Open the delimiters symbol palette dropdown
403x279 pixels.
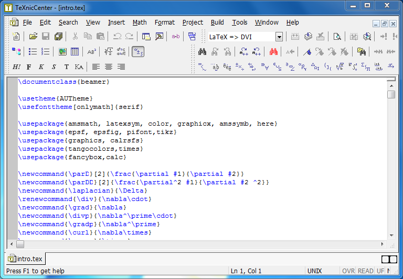coord(327,67)
